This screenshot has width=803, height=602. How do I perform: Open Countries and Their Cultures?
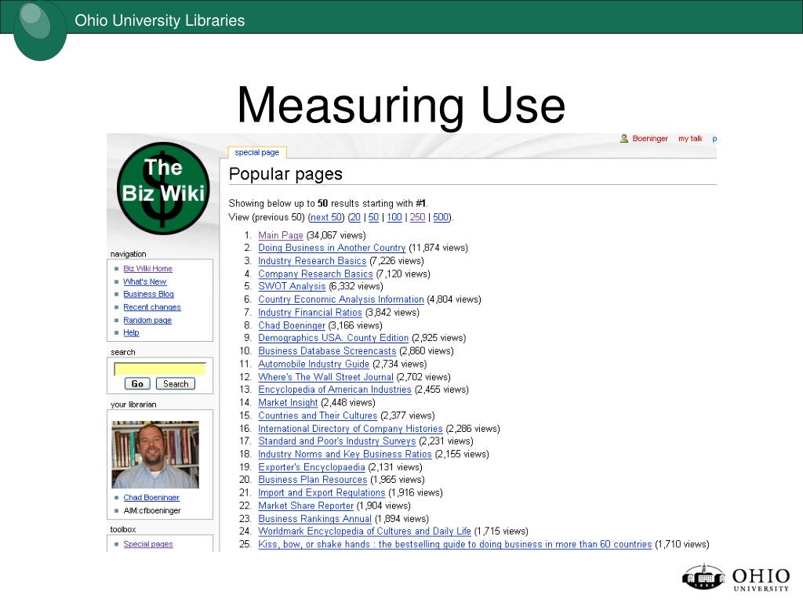(x=318, y=415)
